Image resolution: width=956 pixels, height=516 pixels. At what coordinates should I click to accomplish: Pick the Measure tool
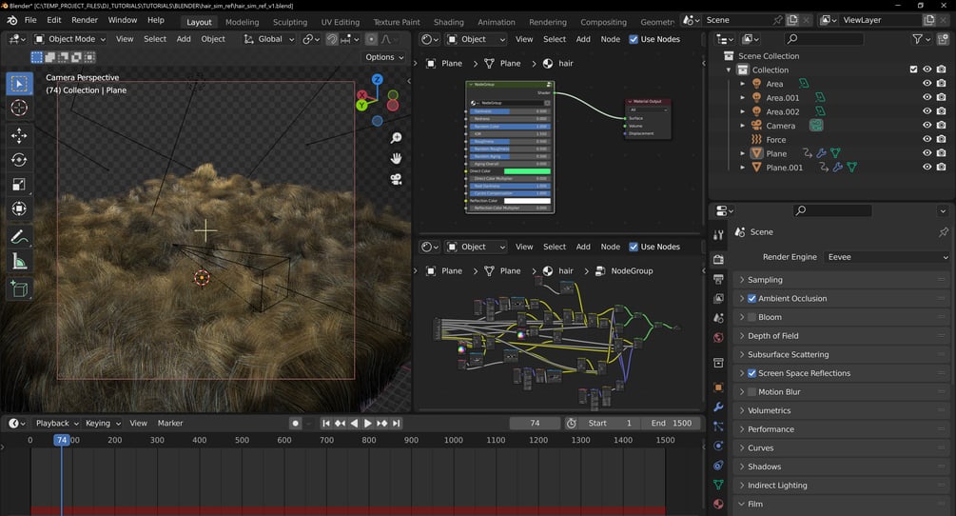[19, 262]
